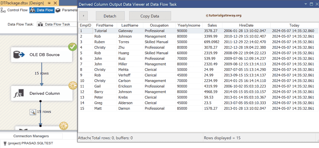The image size is (319, 148).
Task: Click hire date 2006-01-28 13:10:02.047 in row 1
Action: coord(246,31)
